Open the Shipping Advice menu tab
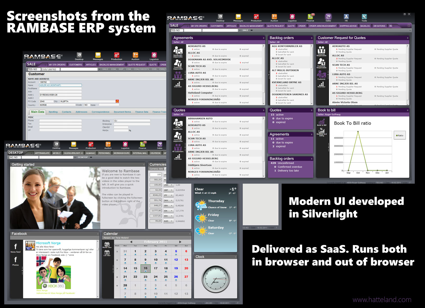The image size is (425, 308). point(348,26)
